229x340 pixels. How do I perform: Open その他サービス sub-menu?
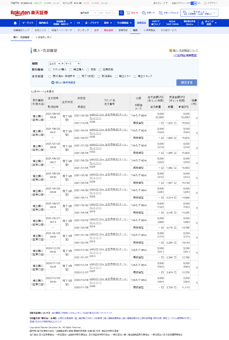pyautogui.click(x=168, y=30)
